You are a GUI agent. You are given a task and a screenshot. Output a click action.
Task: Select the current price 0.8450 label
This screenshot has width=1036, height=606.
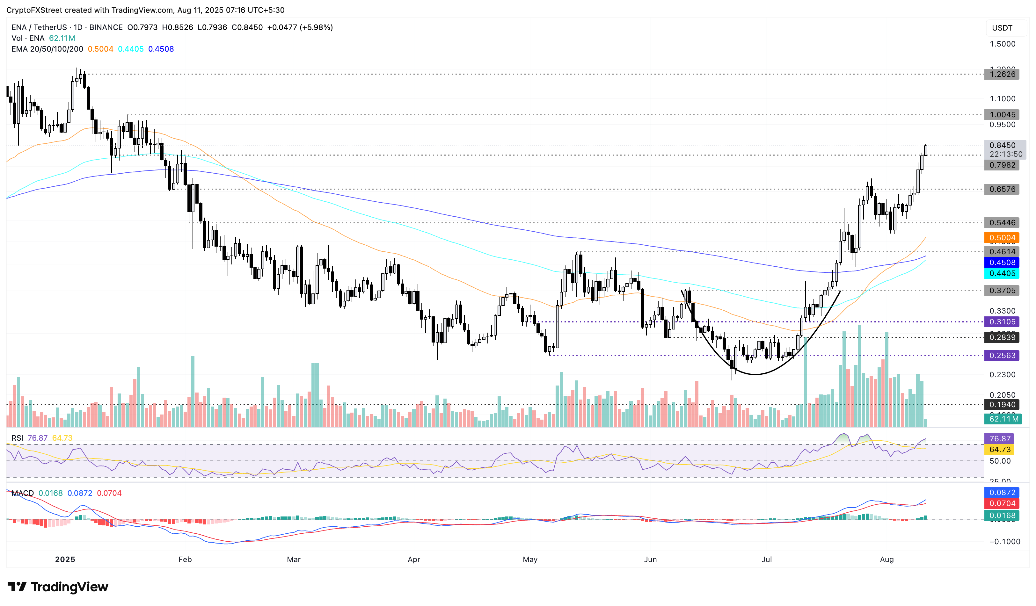tap(1002, 145)
